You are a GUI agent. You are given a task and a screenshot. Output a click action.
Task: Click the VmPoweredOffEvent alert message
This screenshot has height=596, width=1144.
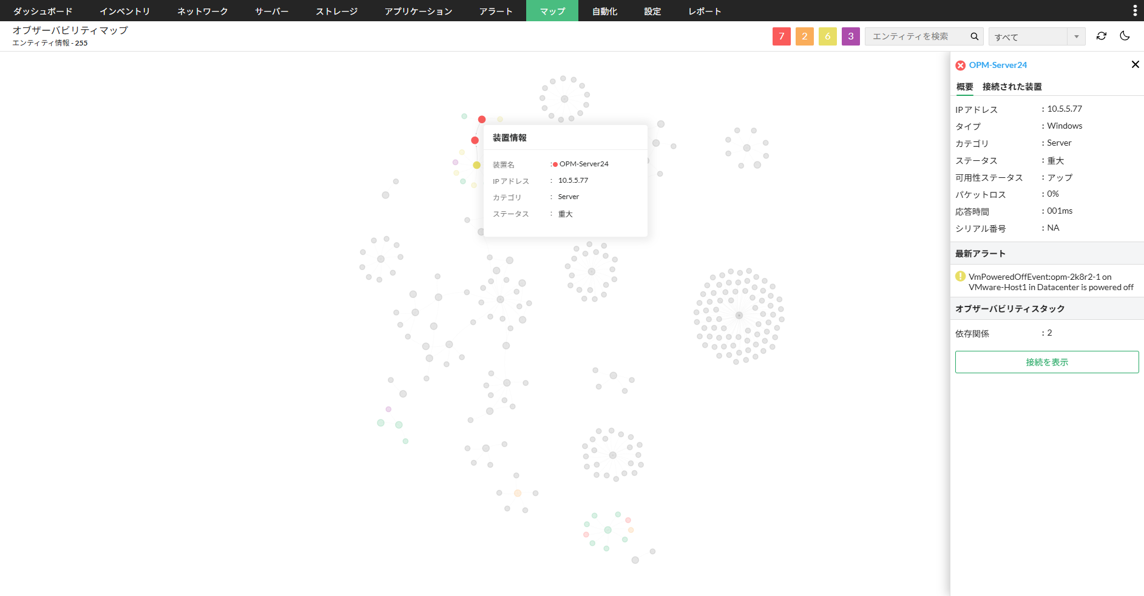pos(1051,282)
